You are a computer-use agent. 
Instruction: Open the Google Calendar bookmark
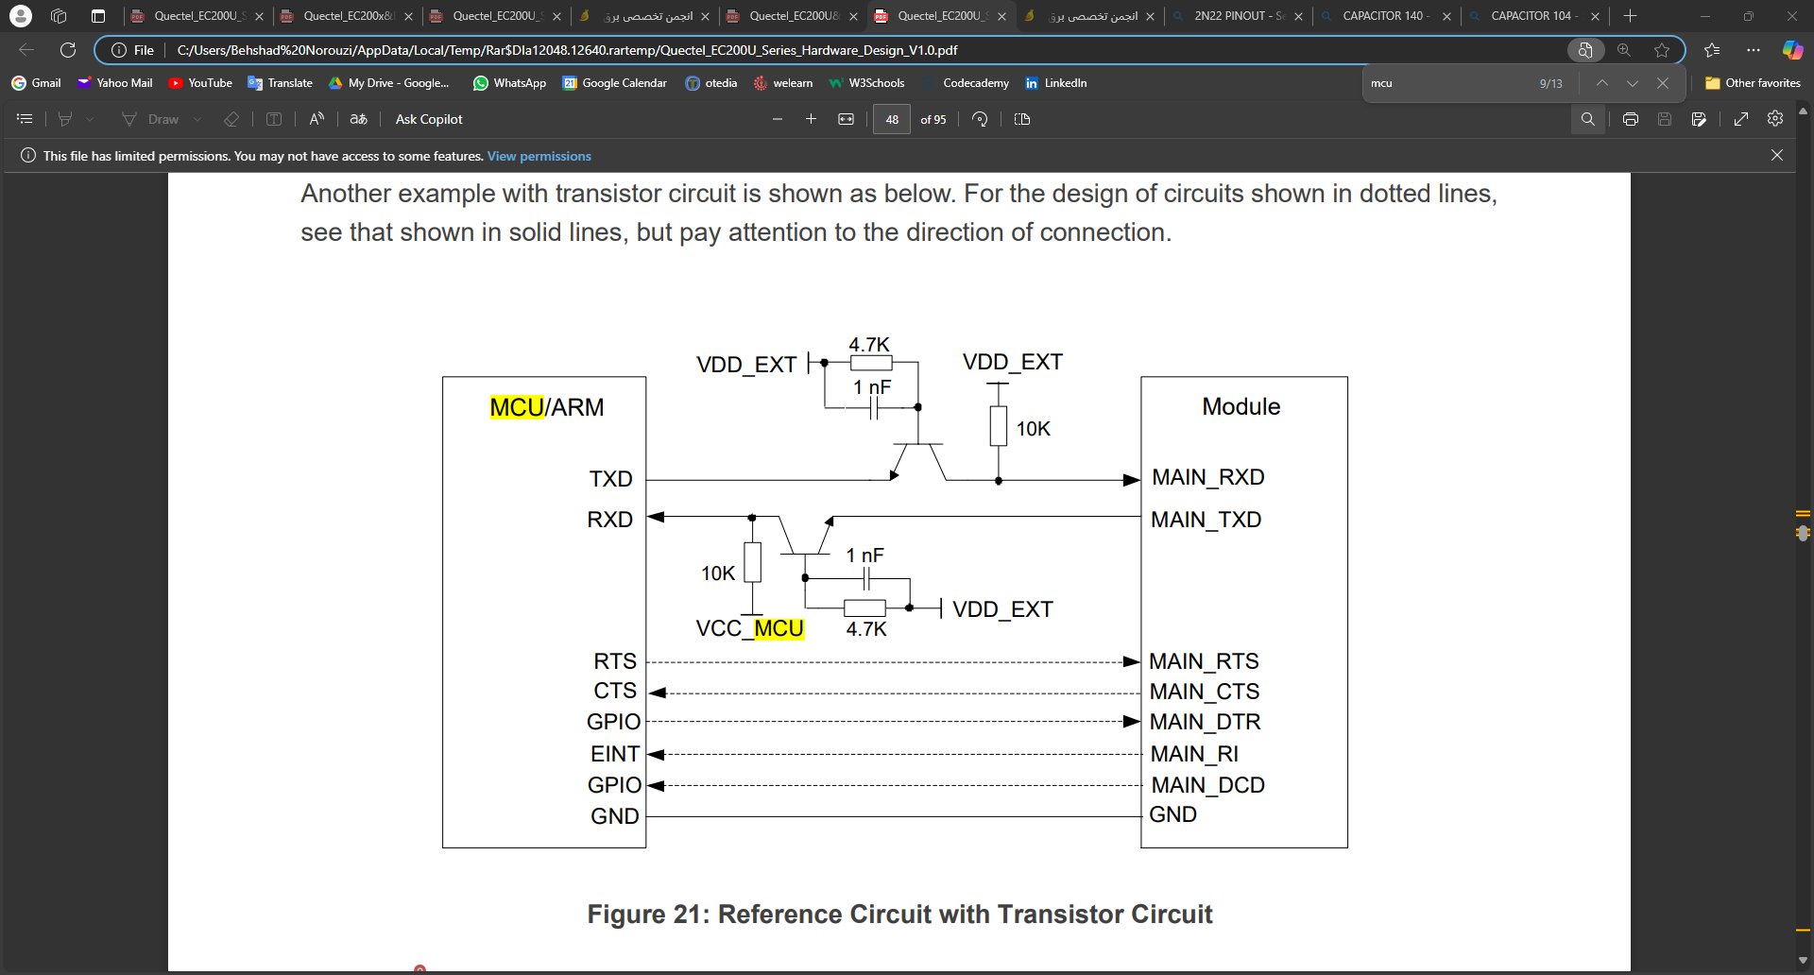(615, 83)
